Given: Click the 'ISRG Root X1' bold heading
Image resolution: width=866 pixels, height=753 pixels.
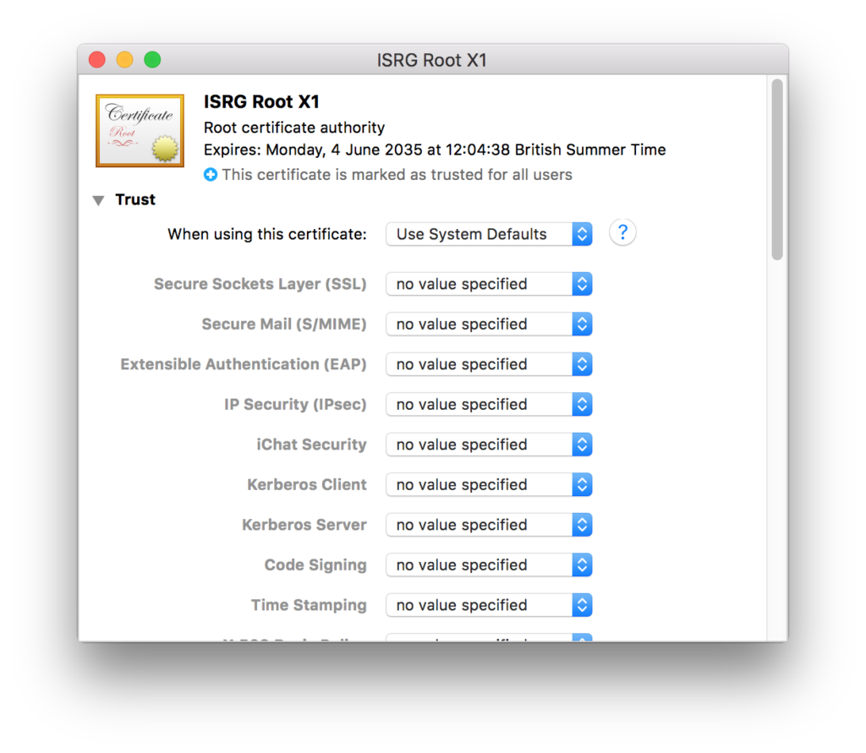Looking at the screenshot, I should point(261,101).
